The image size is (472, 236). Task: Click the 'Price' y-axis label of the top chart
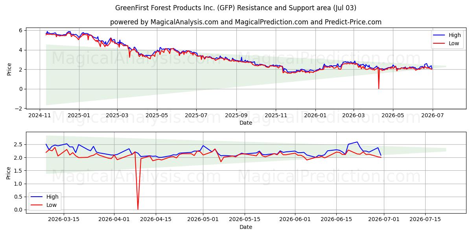pyautogui.click(x=9, y=69)
